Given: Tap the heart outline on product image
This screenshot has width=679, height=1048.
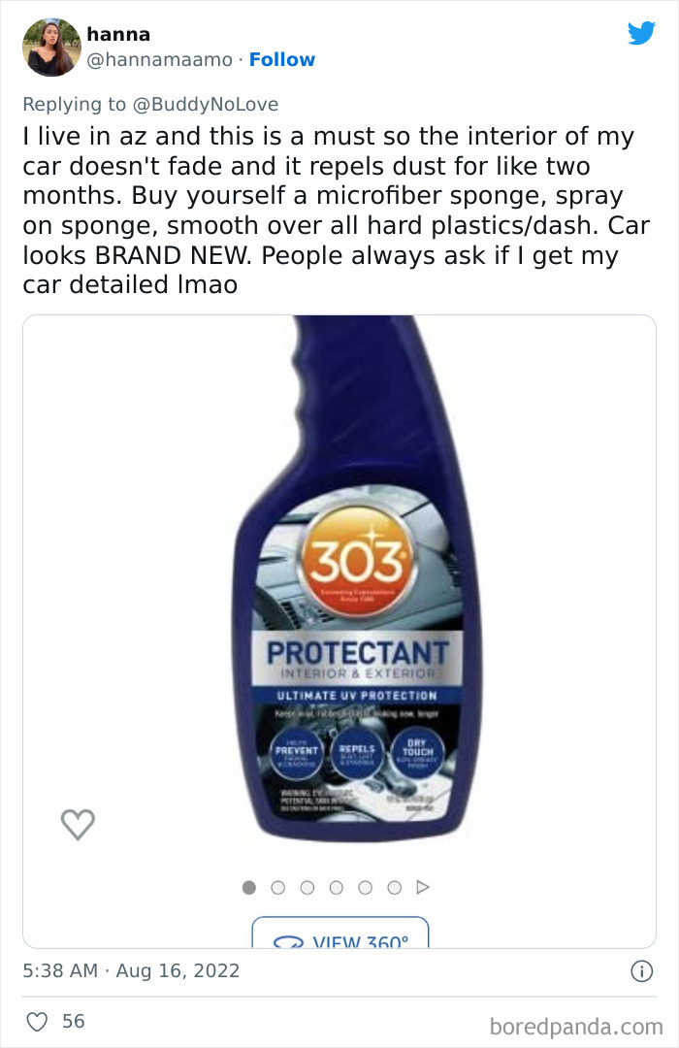Looking at the screenshot, I should [78, 824].
